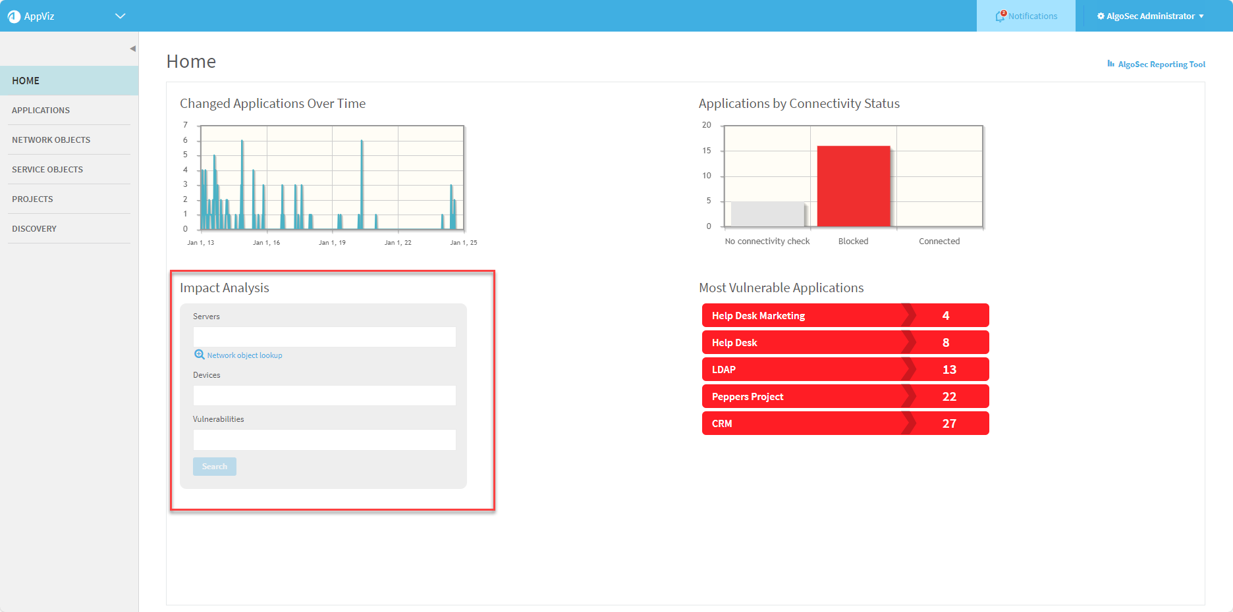This screenshot has height=612, width=1233.
Task: Click into the Servers input field
Action: click(x=324, y=337)
